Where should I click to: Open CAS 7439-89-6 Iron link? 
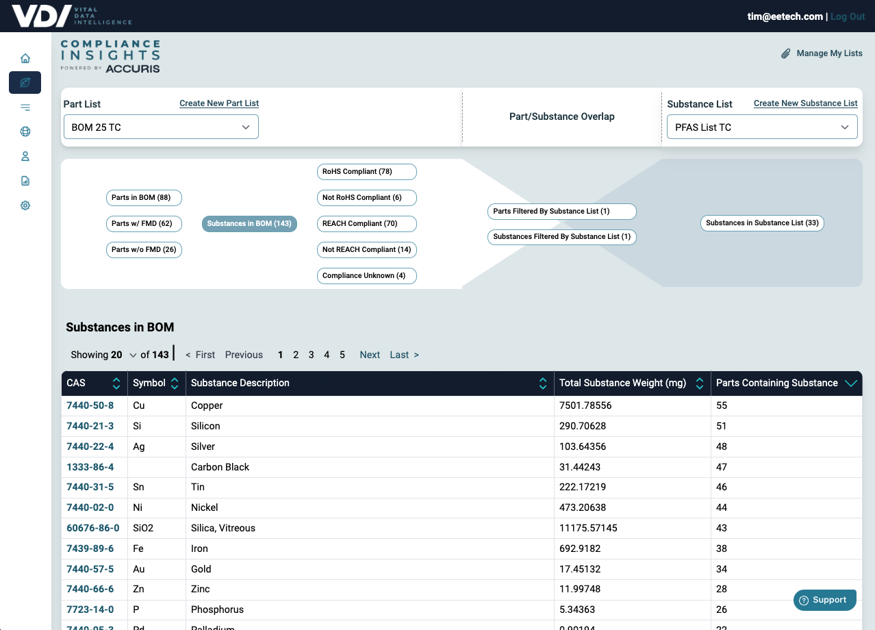pos(90,549)
